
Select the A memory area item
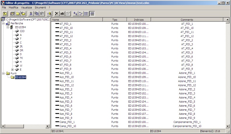(21, 35)
